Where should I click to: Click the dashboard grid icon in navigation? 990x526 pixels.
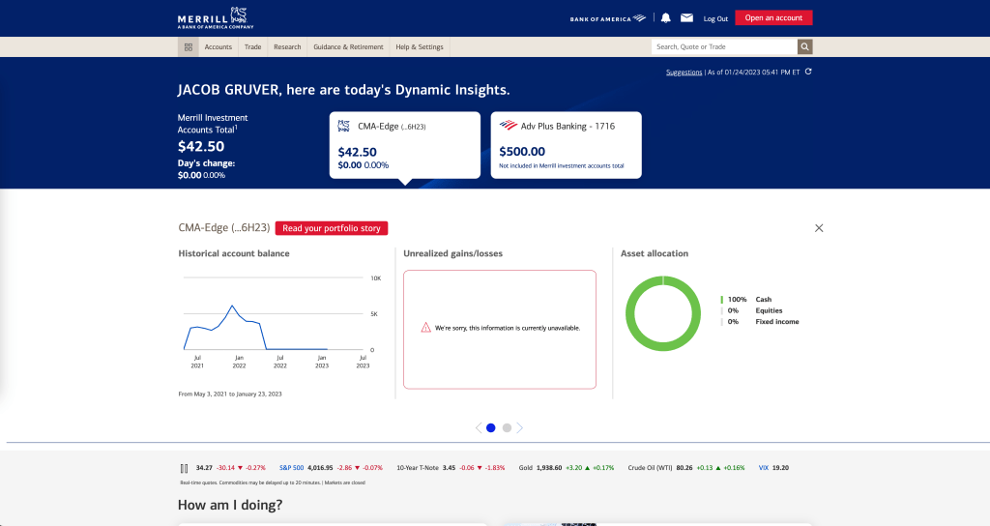(189, 46)
